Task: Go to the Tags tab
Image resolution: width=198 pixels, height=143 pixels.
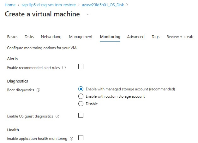Action: point(156,37)
